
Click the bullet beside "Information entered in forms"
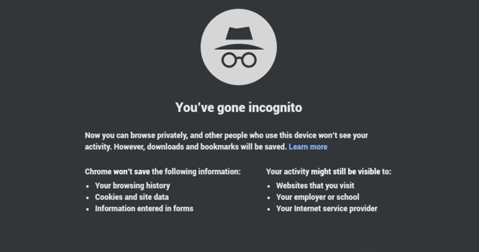click(87, 209)
